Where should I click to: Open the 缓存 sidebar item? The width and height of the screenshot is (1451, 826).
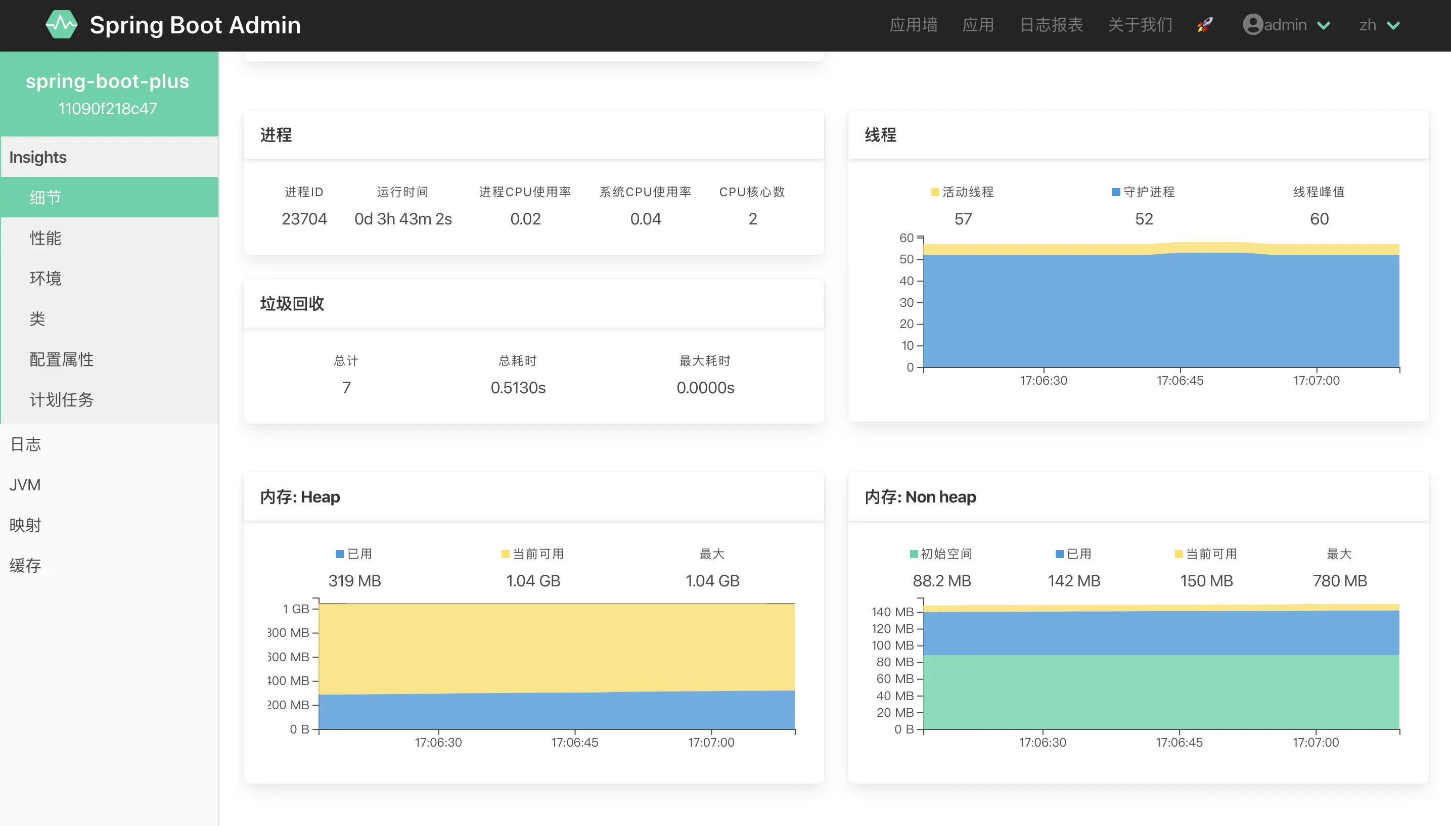25,565
